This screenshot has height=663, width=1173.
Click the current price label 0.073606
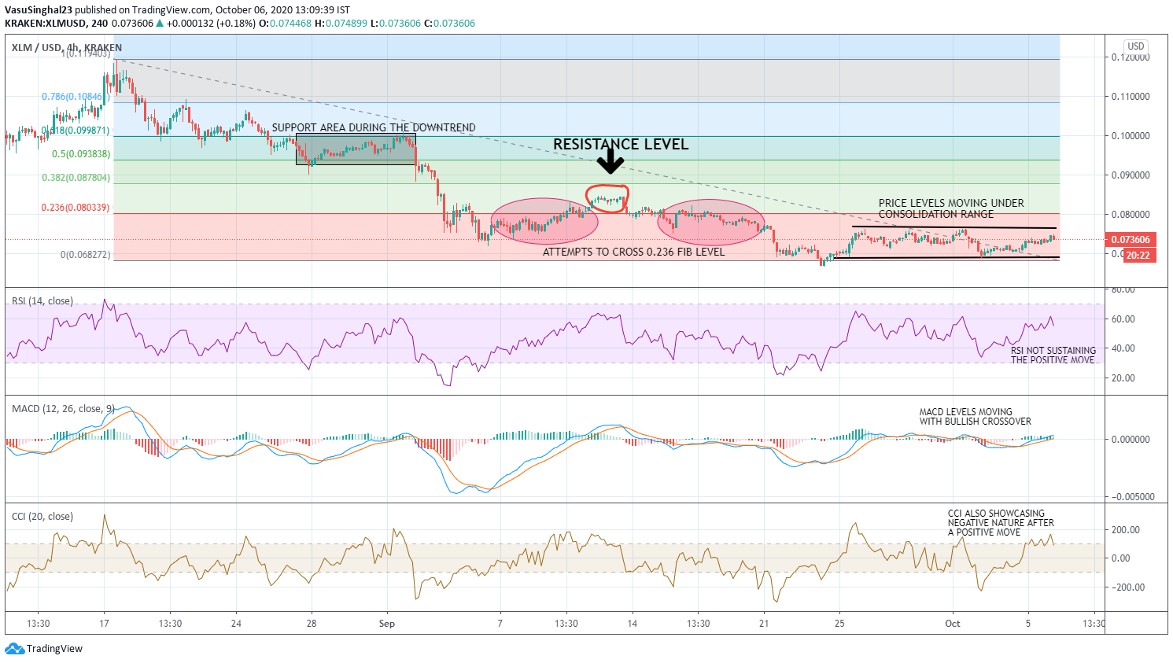[x=1131, y=240]
